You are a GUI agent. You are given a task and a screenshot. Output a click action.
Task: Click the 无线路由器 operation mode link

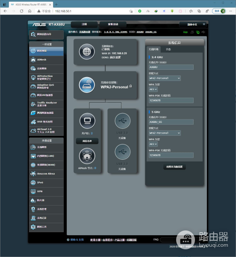(85, 32)
